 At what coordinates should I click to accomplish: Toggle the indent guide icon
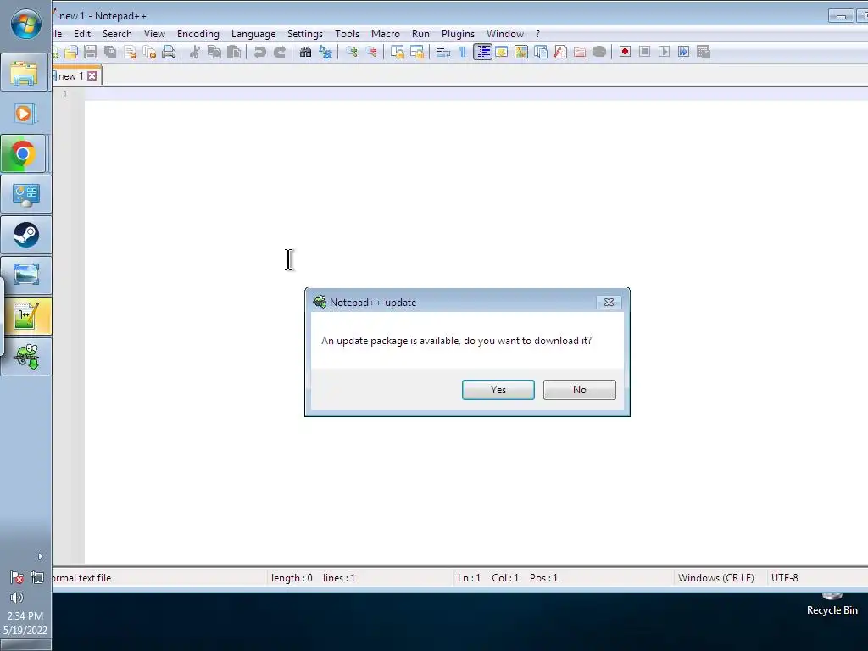pos(482,52)
